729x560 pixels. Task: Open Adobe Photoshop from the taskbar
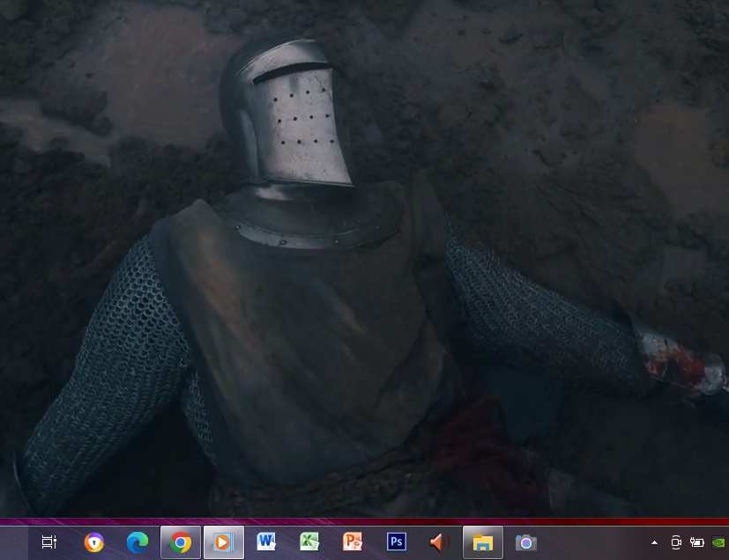[396, 542]
